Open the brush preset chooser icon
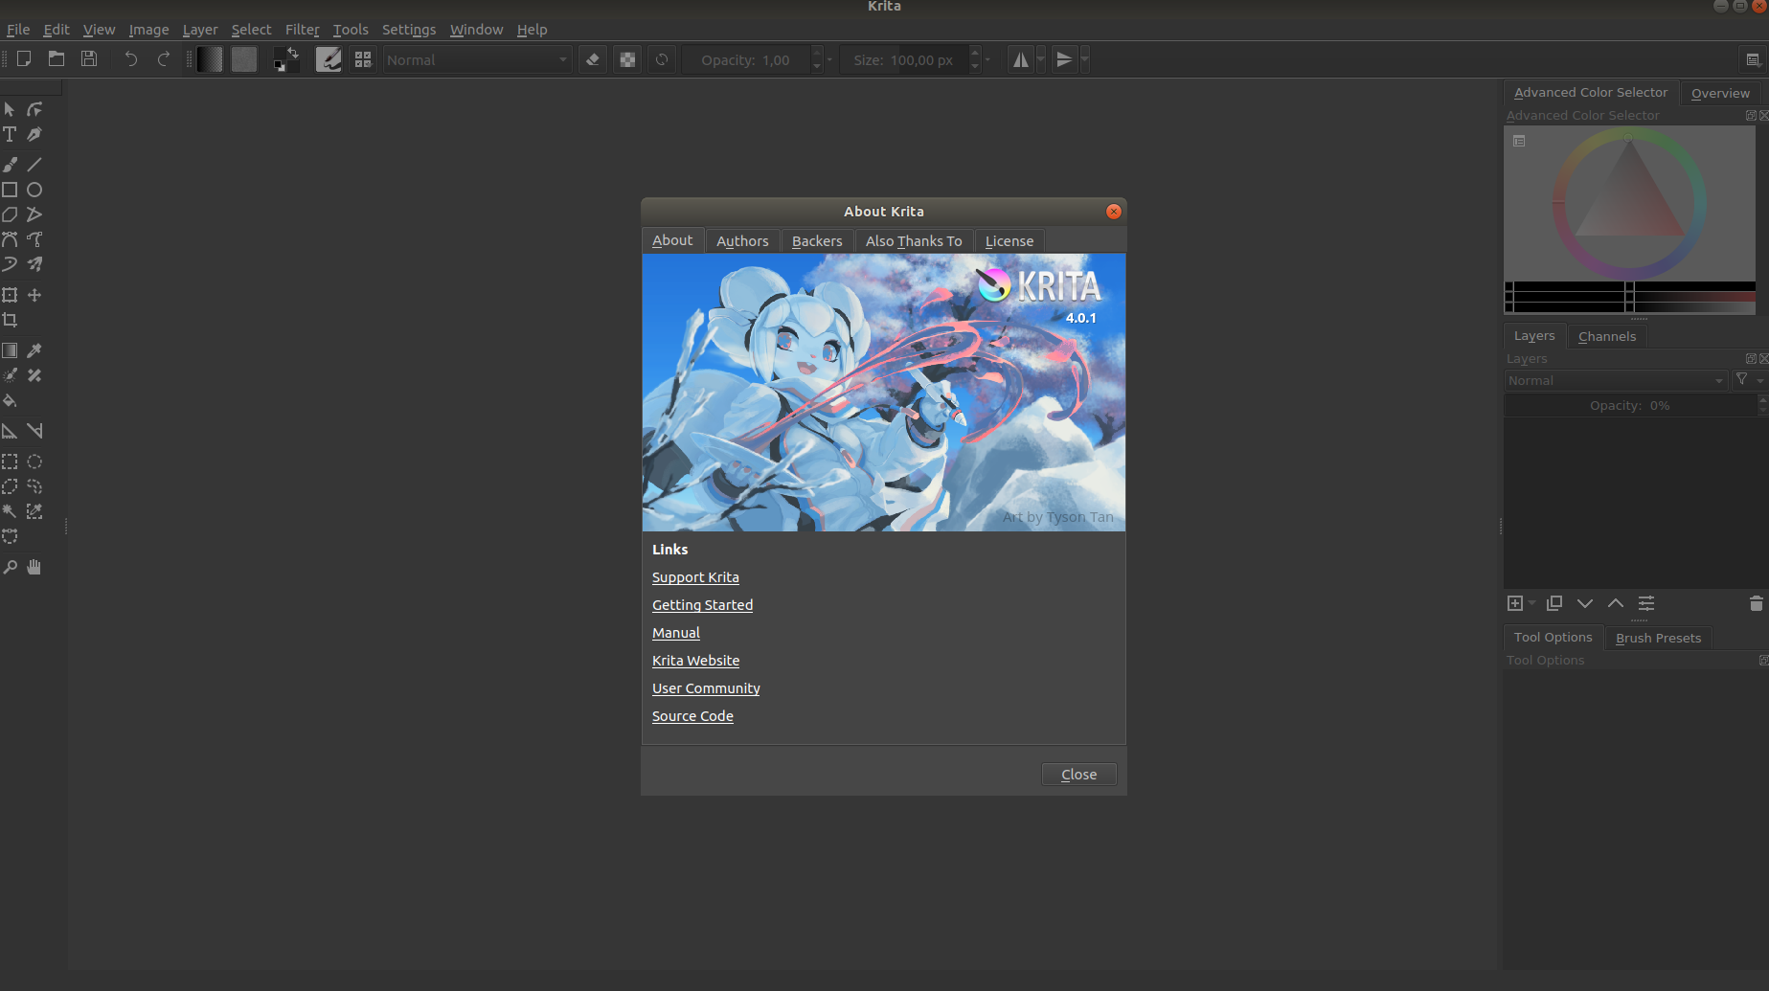The width and height of the screenshot is (1769, 991). click(x=363, y=59)
